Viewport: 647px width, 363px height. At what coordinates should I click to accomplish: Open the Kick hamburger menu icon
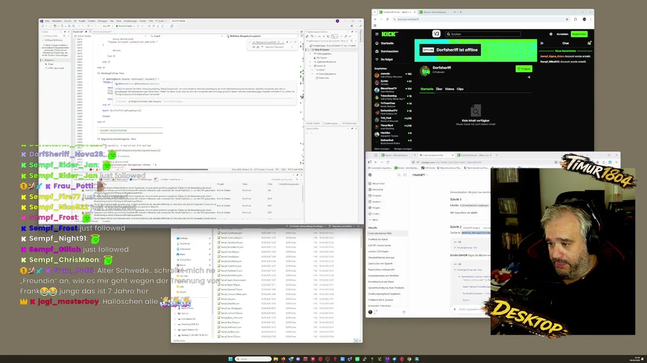click(x=377, y=34)
